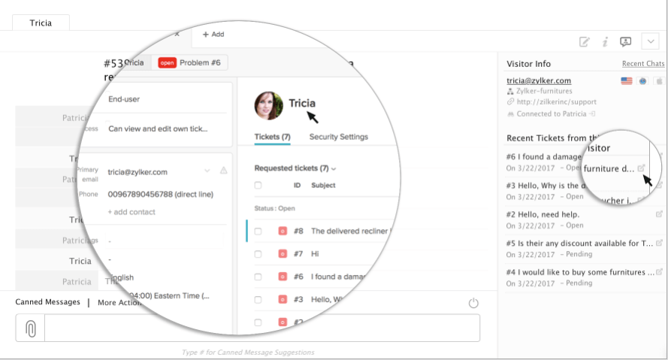Toggle the select-all checkbox beside ID header
Viewport: 668px width, 360px height.
(x=258, y=186)
